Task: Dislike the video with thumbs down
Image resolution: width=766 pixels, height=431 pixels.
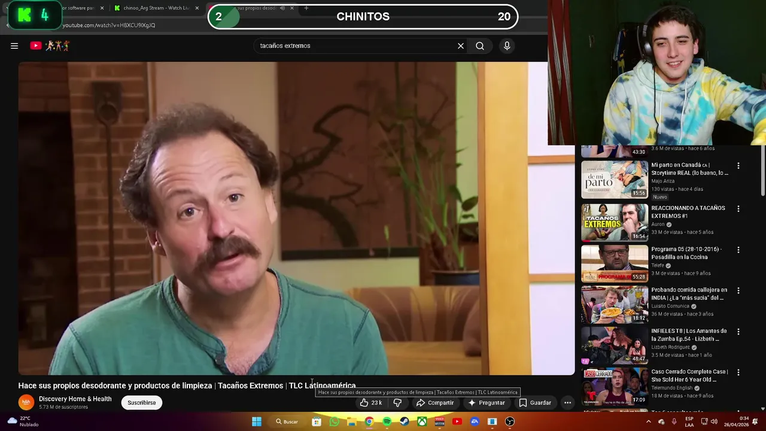Action: (x=397, y=403)
